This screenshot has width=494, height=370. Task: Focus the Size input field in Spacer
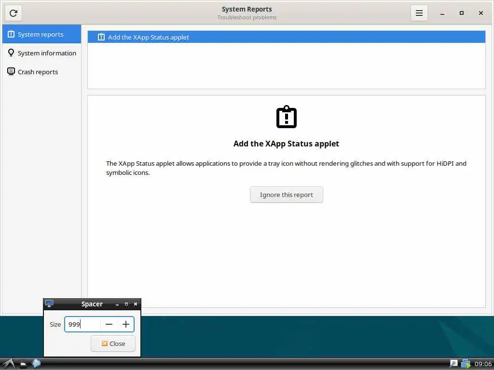(82, 324)
